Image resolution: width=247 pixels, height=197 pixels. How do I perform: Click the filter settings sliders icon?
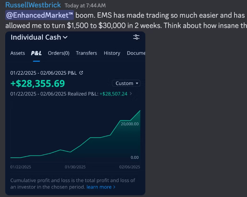pyautogui.click(x=136, y=37)
